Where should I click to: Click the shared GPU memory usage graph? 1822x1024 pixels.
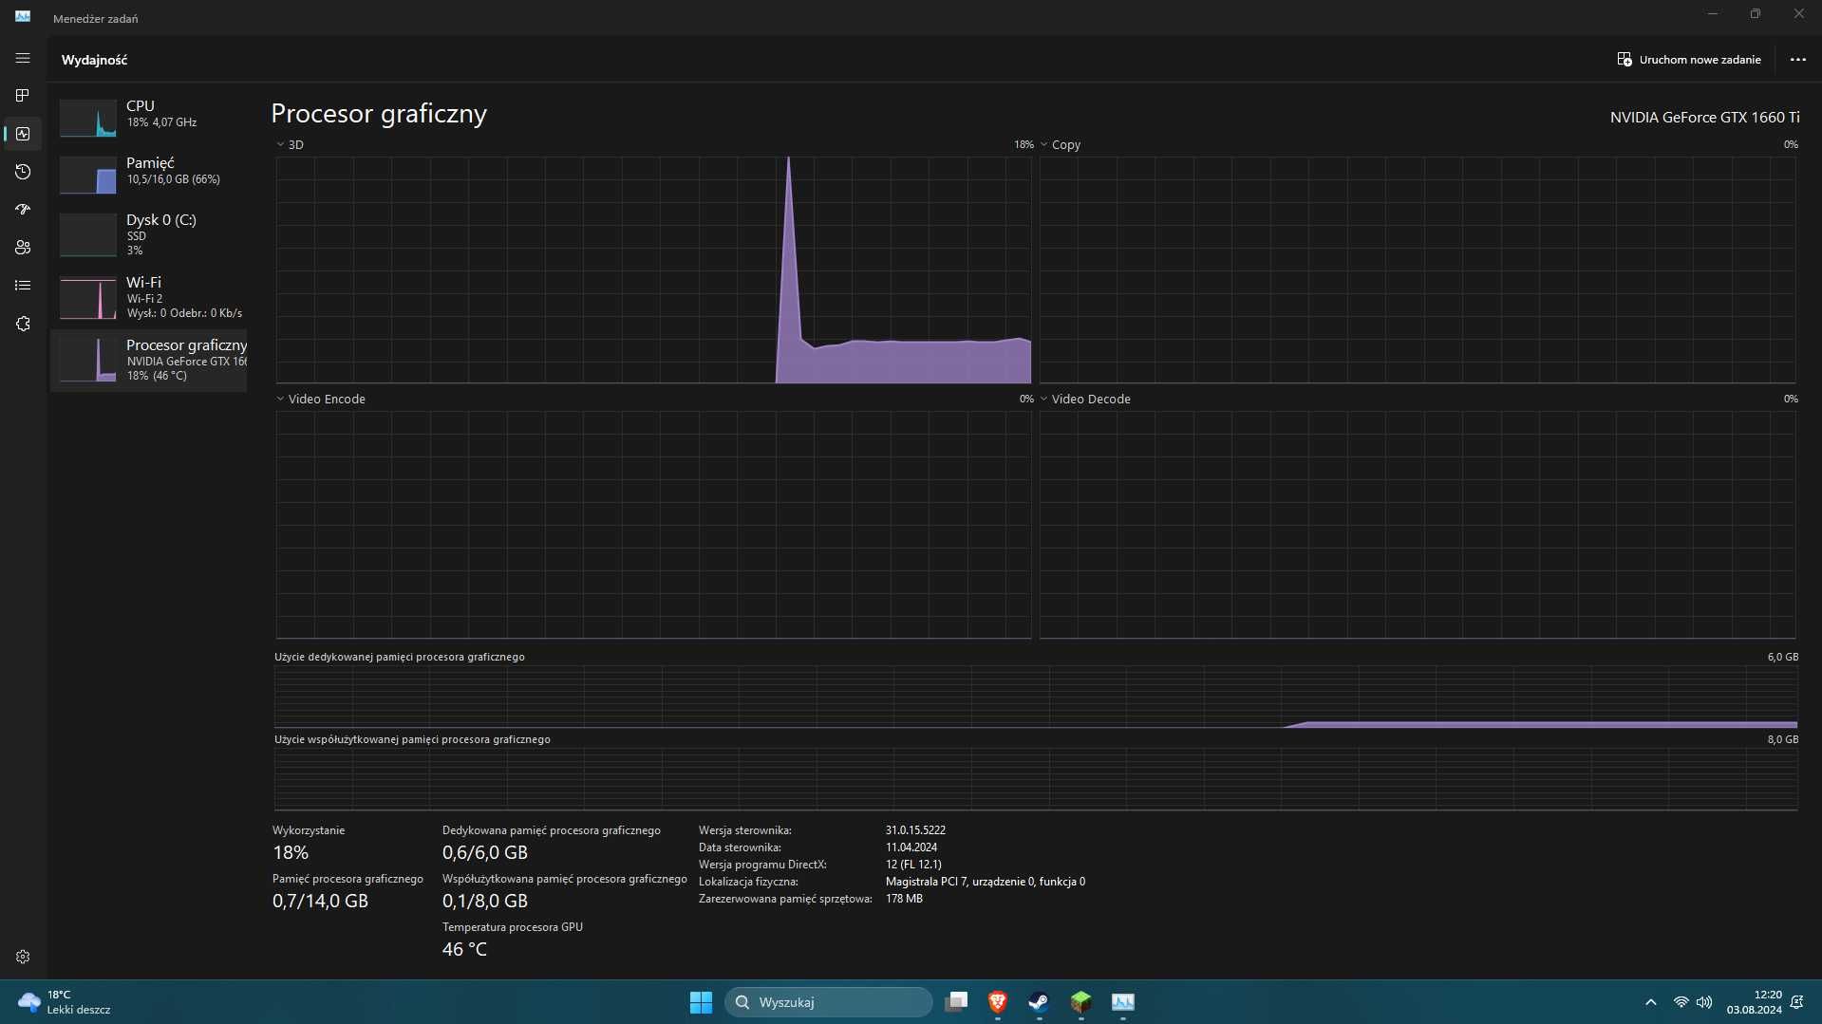[1036, 779]
